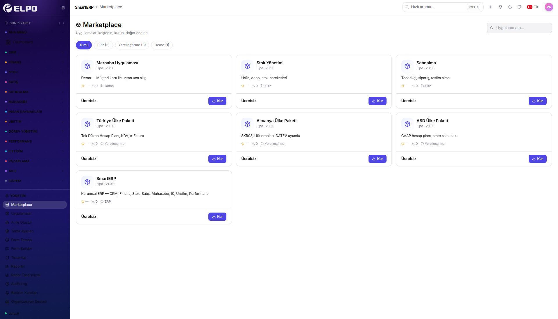Click the default tenant label at sidebar bottom

(x=14, y=313)
